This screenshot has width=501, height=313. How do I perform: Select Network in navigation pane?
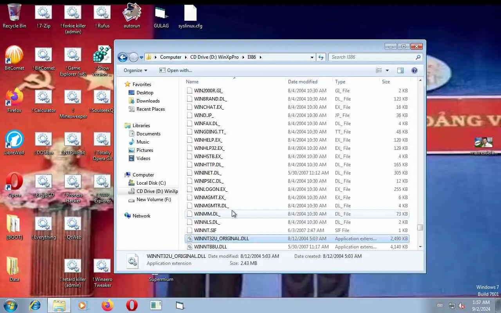[141, 216]
